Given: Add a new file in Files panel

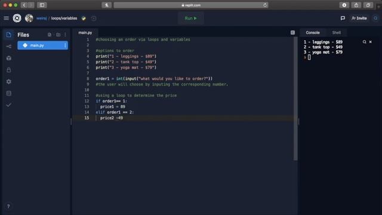Looking at the screenshot, I should [50, 35].
